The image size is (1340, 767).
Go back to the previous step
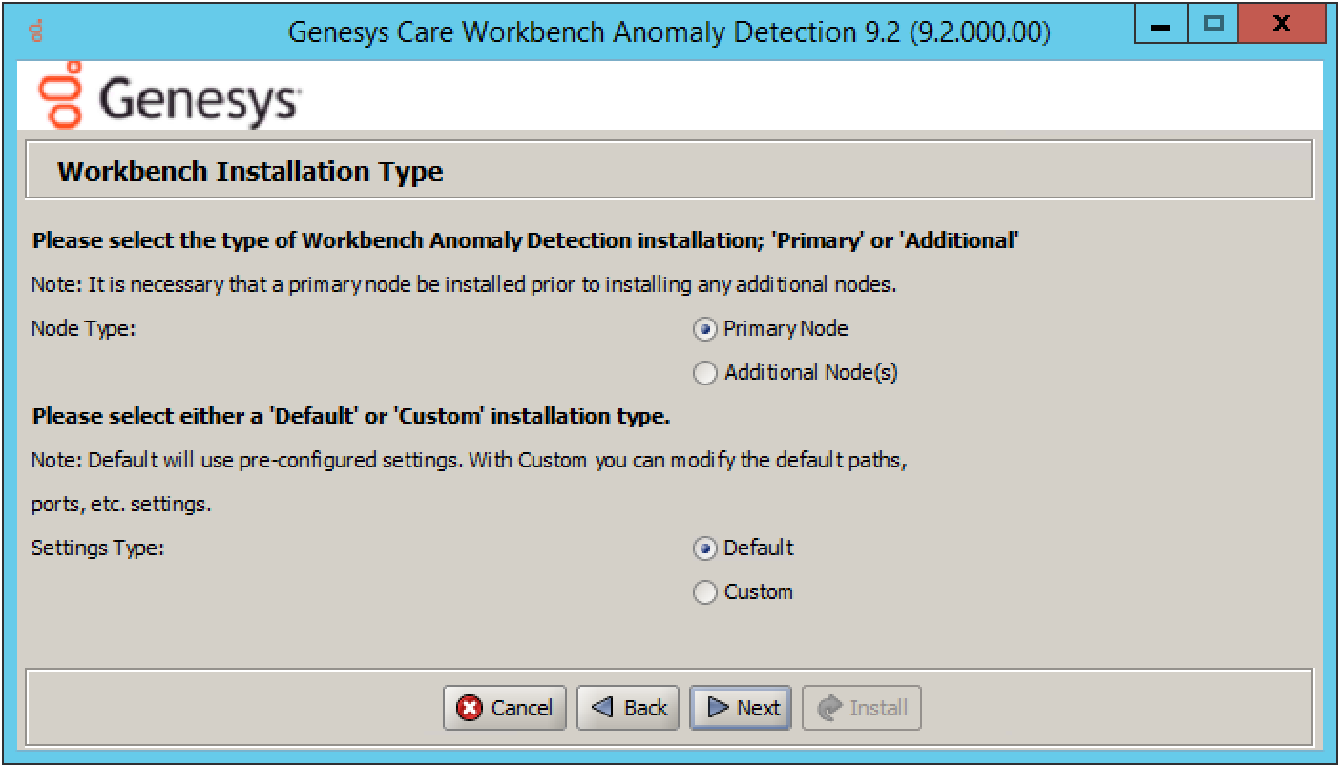click(x=628, y=708)
